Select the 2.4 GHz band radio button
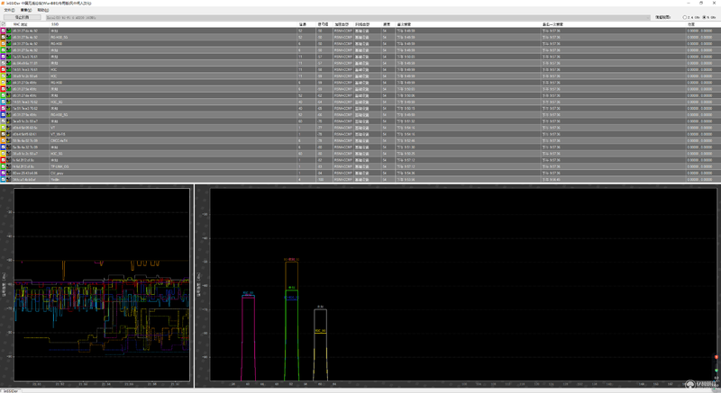This screenshot has width=721, height=393. coord(685,17)
